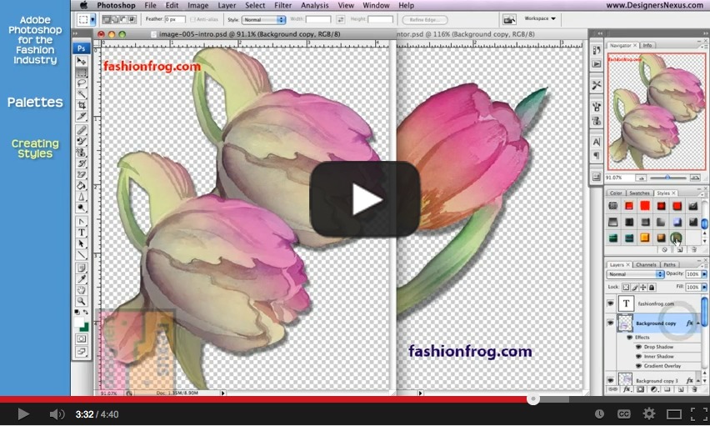The width and height of the screenshot is (710, 426).
Task: Open the Layer menu
Action: tap(227, 6)
